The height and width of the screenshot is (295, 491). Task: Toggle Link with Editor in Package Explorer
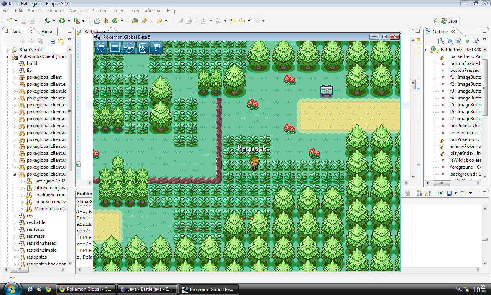point(61,41)
